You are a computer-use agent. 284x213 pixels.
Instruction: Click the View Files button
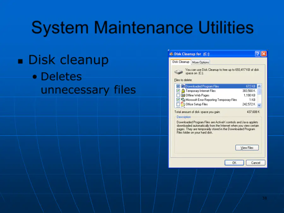click(247, 148)
